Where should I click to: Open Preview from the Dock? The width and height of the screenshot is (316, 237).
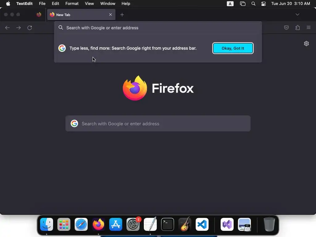coord(244,224)
